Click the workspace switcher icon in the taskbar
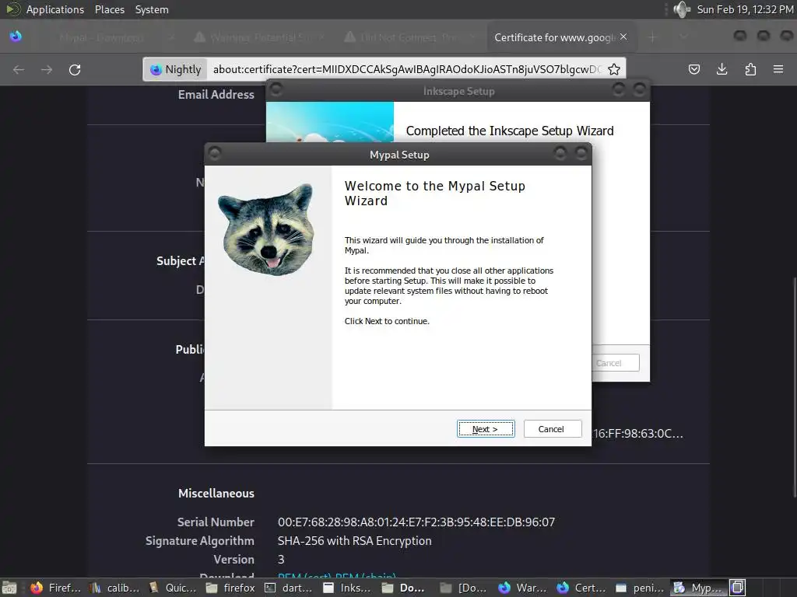797x597 pixels. click(x=738, y=588)
